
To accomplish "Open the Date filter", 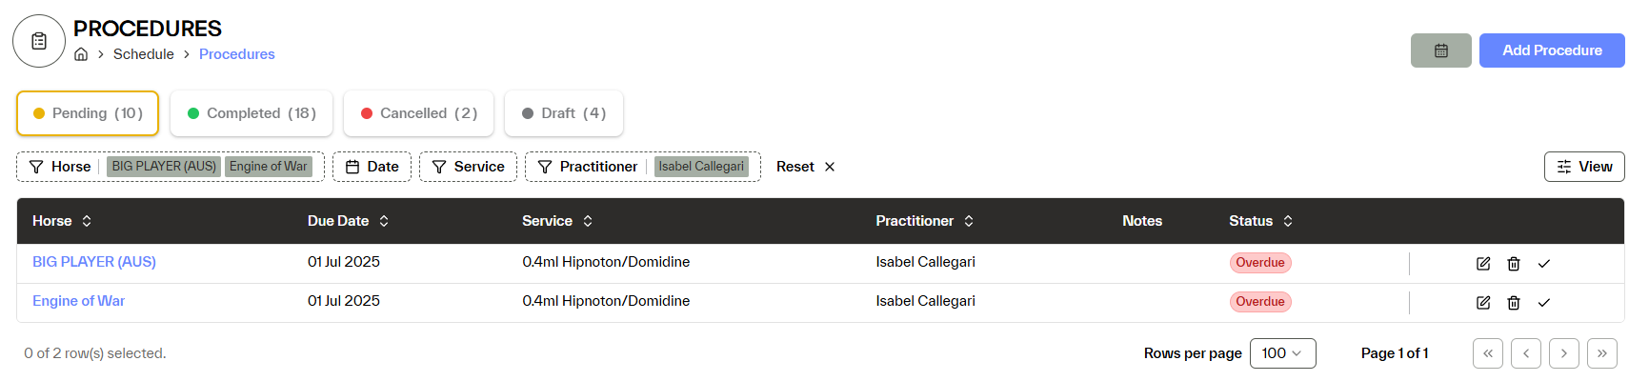I will pyautogui.click(x=372, y=167).
